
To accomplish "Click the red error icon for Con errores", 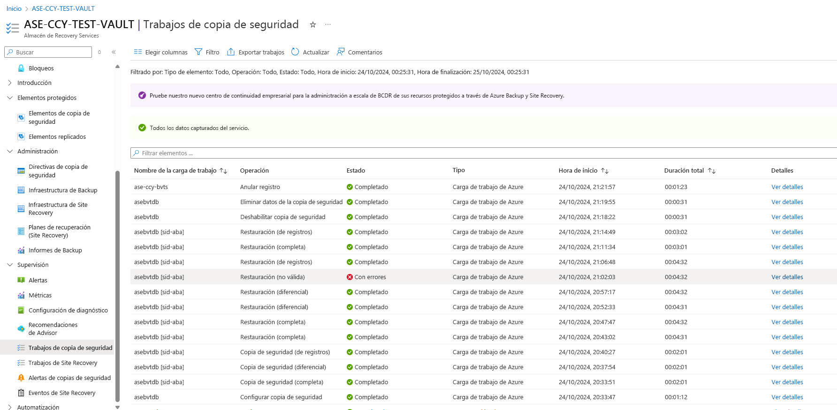I will (x=350, y=277).
